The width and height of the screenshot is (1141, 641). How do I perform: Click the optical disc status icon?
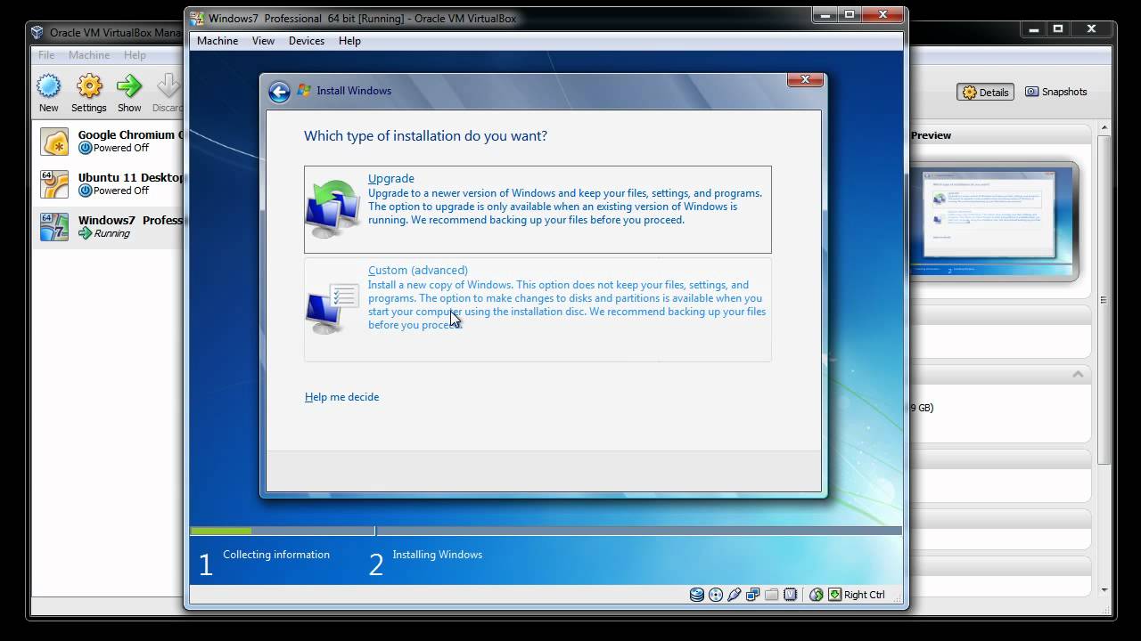716,595
